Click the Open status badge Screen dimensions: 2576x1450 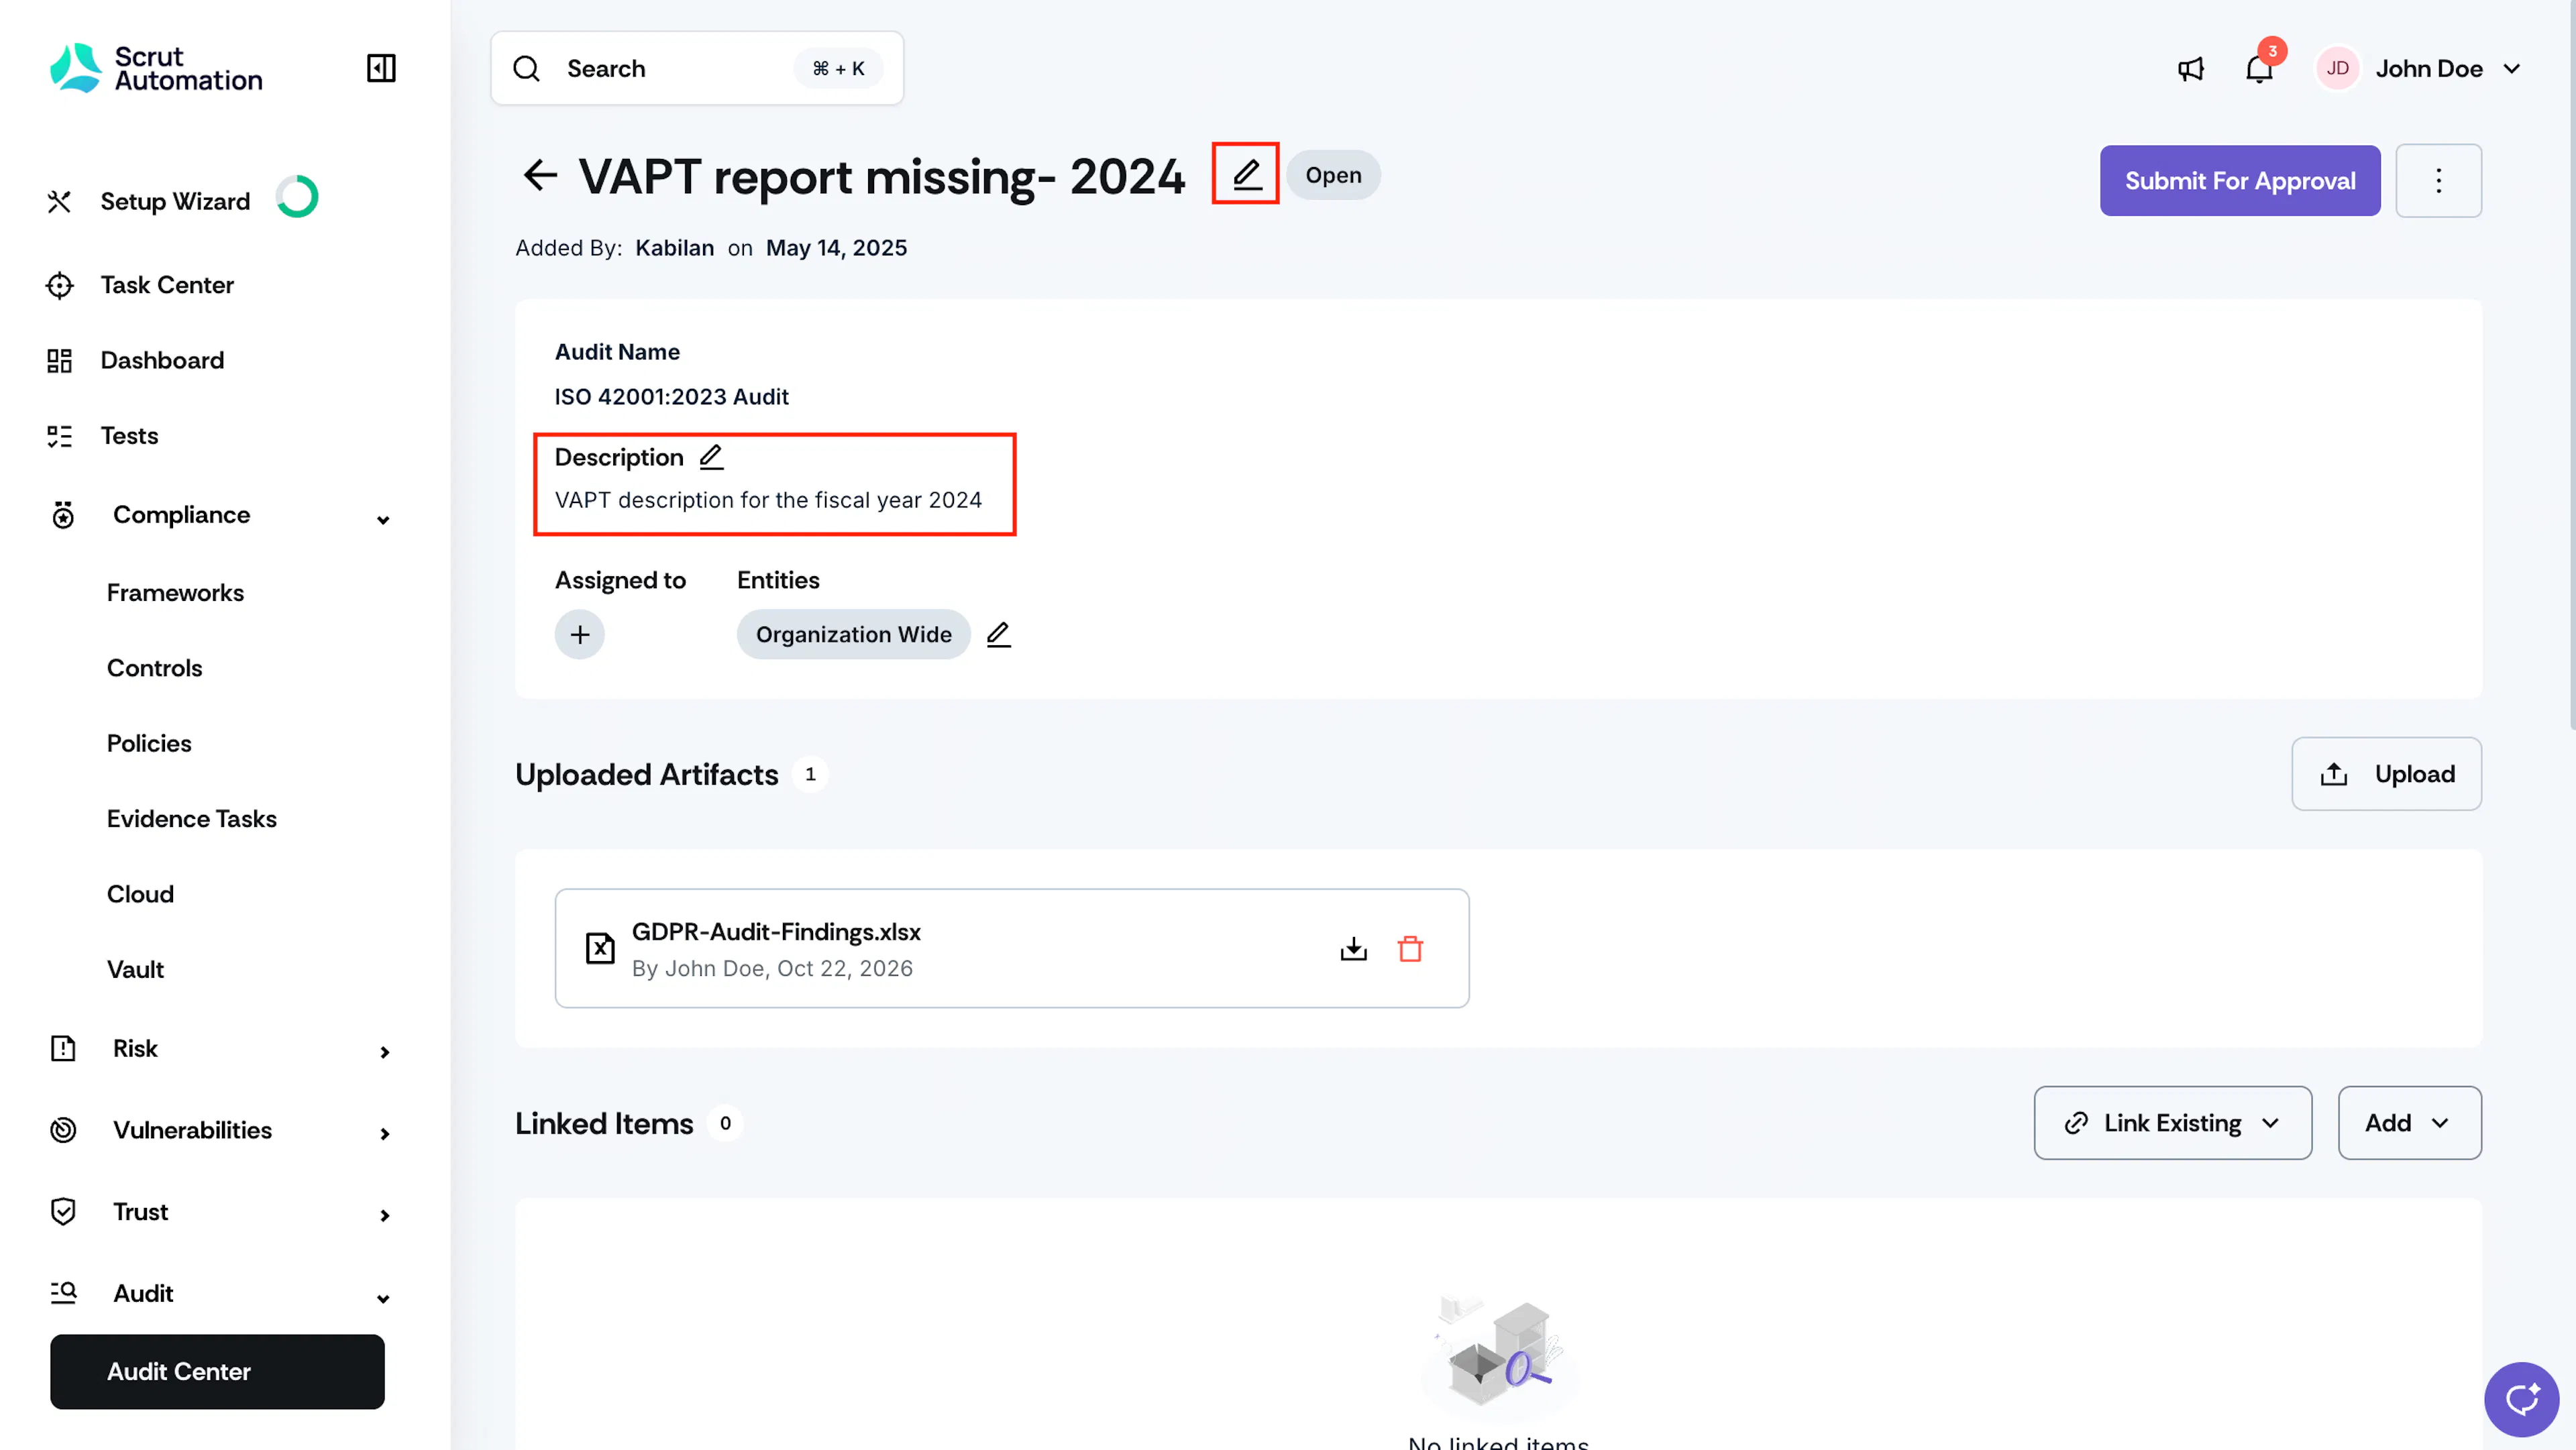1333,175
